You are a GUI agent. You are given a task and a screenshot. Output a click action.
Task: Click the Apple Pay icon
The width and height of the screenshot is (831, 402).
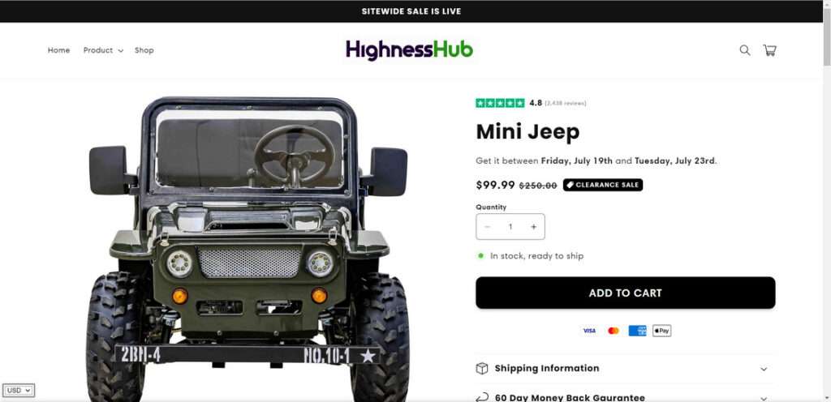point(661,331)
